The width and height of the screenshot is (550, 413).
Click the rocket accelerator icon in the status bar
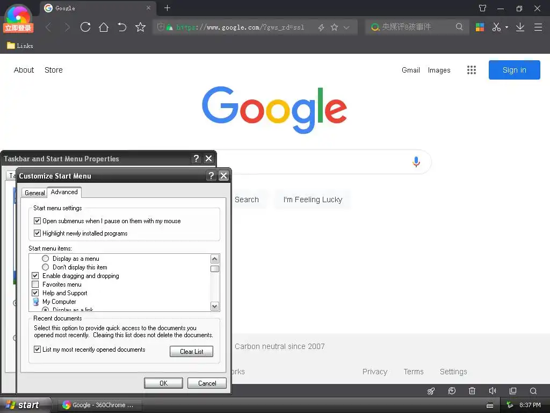pos(431,391)
